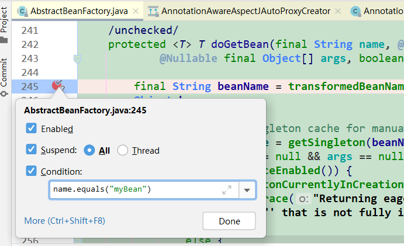Switch to the AbstractBeanFactory.java tab
The image size is (404, 246).
click(77, 11)
